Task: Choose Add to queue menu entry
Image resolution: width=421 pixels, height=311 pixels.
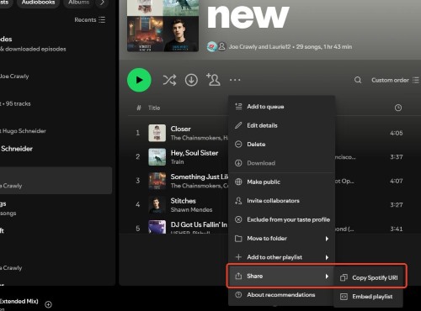Action: 281,107
